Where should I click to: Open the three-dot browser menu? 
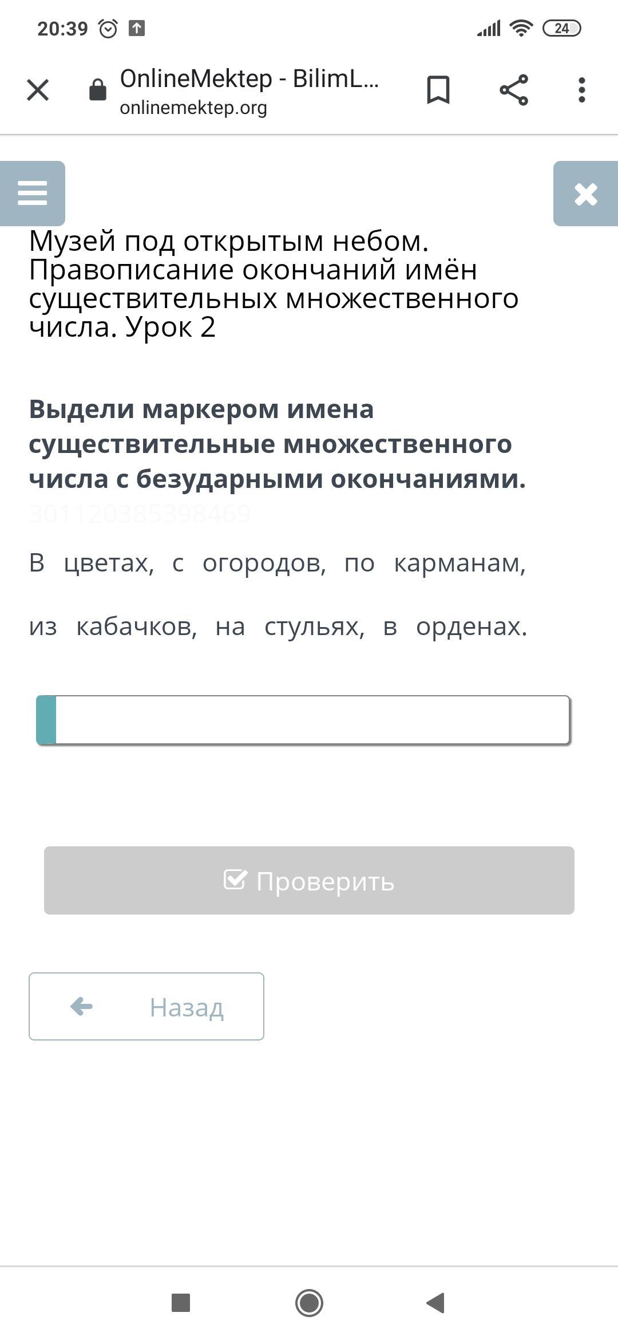point(582,90)
